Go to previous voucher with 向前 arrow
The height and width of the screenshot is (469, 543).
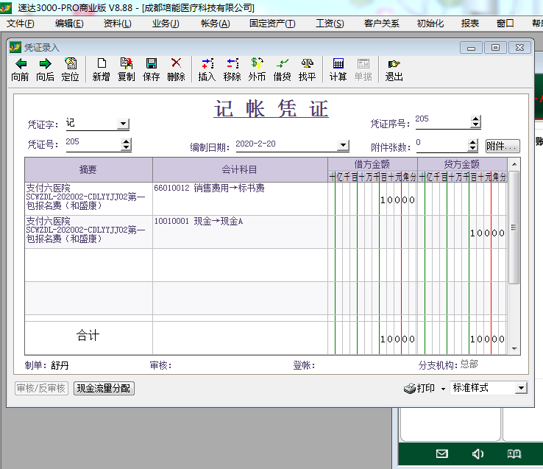point(20,69)
